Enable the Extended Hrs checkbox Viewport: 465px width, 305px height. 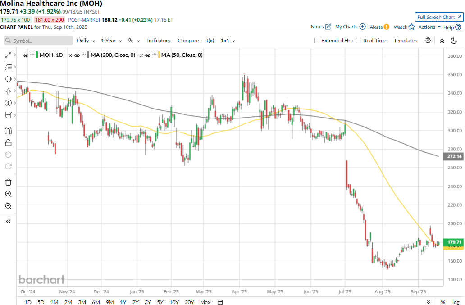[317, 41]
